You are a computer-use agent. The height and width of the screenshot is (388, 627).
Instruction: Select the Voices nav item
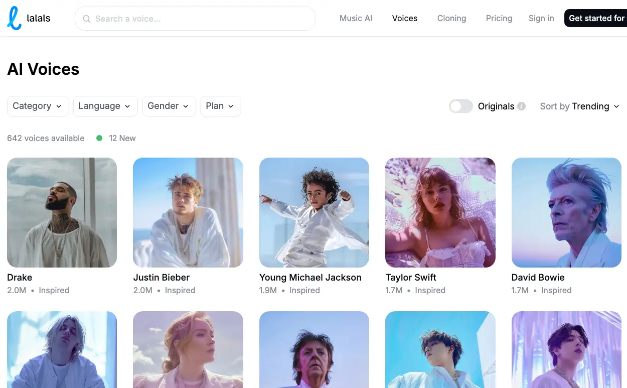tap(404, 19)
